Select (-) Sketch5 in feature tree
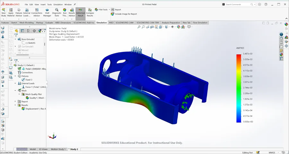Image resolution: width=289 pixels, height=154 pixels. pos(30,43)
